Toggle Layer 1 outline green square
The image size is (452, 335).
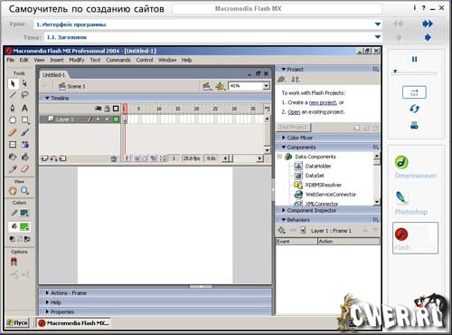coord(116,120)
